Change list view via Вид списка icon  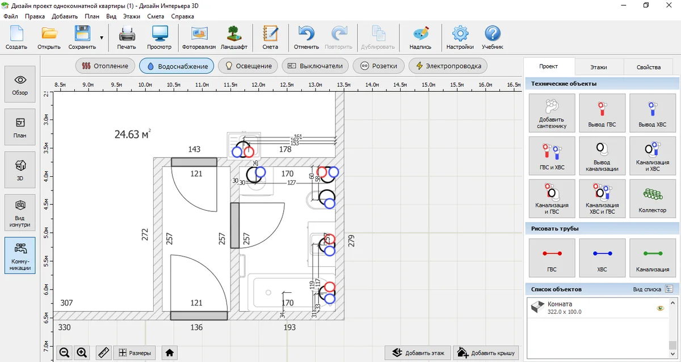pyautogui.click(x=669, y=289)
